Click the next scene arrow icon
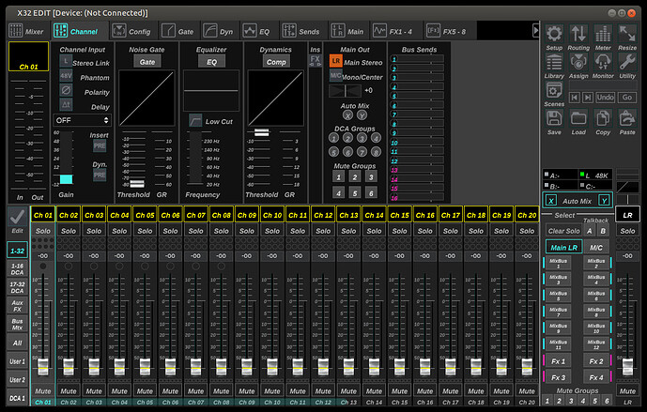This screenshot has width=647, height=412. pyautogui.click(x=588, y=98)
